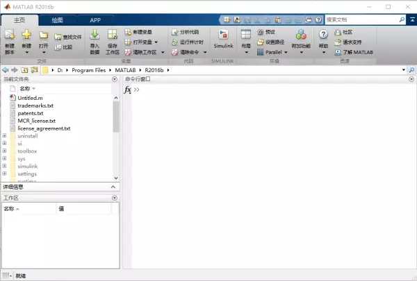Click inside the documentation search field
The width and height of the screenshot is (417, 281).
(x=361, y=19)
